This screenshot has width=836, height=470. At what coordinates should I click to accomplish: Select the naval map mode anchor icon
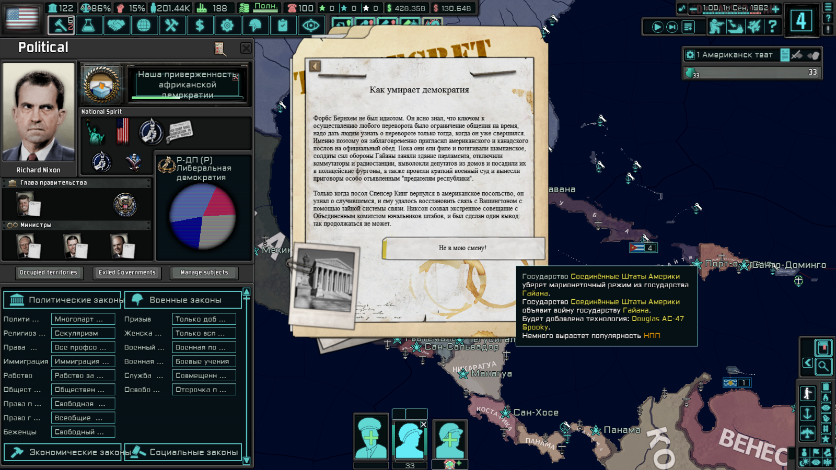(807, 414)
